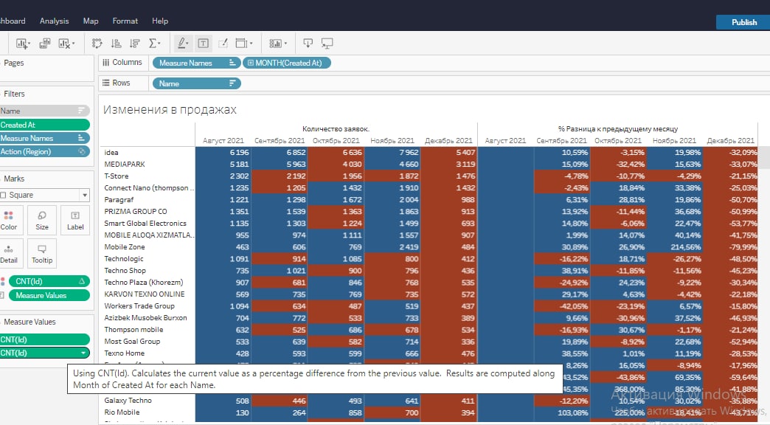Select the first CNT(Id) Measure Values pill
Viewport: 770px width, 425px height.
(45, 339)
